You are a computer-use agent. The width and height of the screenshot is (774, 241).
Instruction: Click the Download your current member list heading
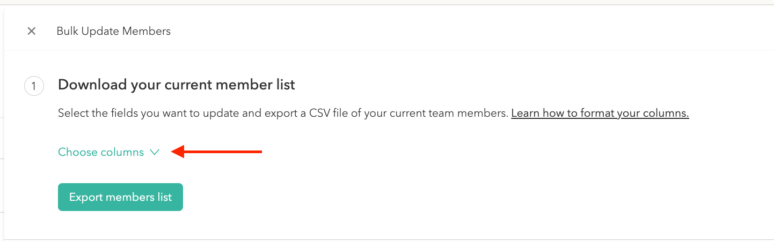(177, 85)
